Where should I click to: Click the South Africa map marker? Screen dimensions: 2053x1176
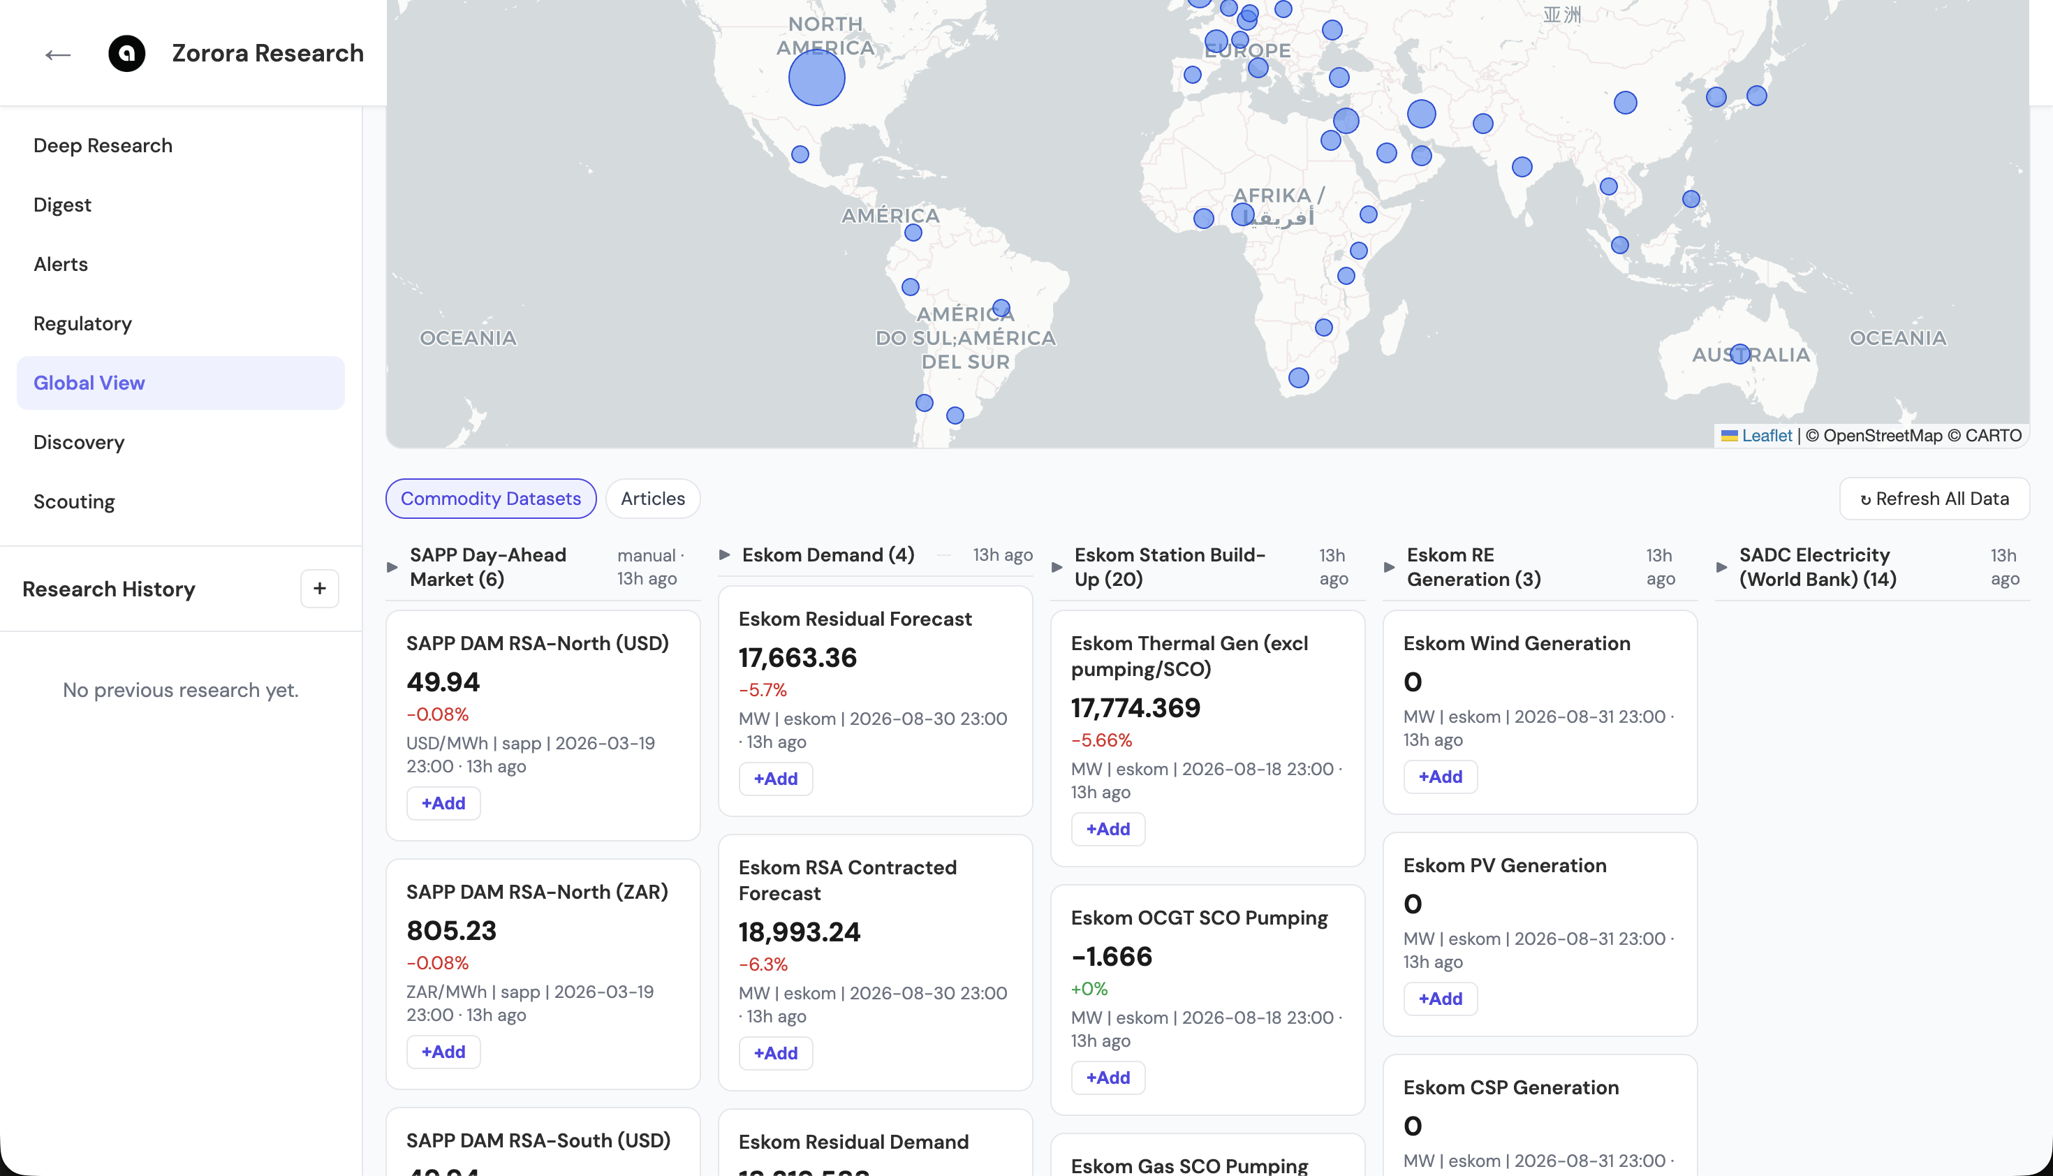[x=1299, y=377]
